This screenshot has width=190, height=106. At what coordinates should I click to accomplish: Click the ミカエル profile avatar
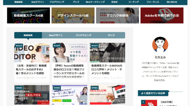click(x=160, y=44)
